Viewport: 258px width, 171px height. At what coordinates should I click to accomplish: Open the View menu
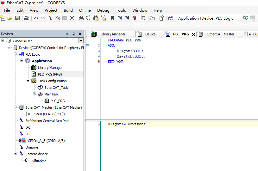click(x=34, y=10)
